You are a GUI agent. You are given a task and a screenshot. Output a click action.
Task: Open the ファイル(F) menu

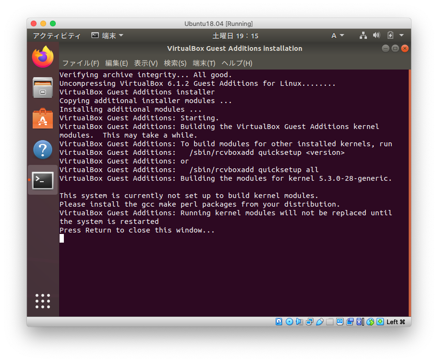tap(81, 63)
